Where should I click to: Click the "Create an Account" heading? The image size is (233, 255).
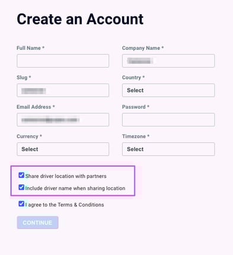[x=80, y=19]
